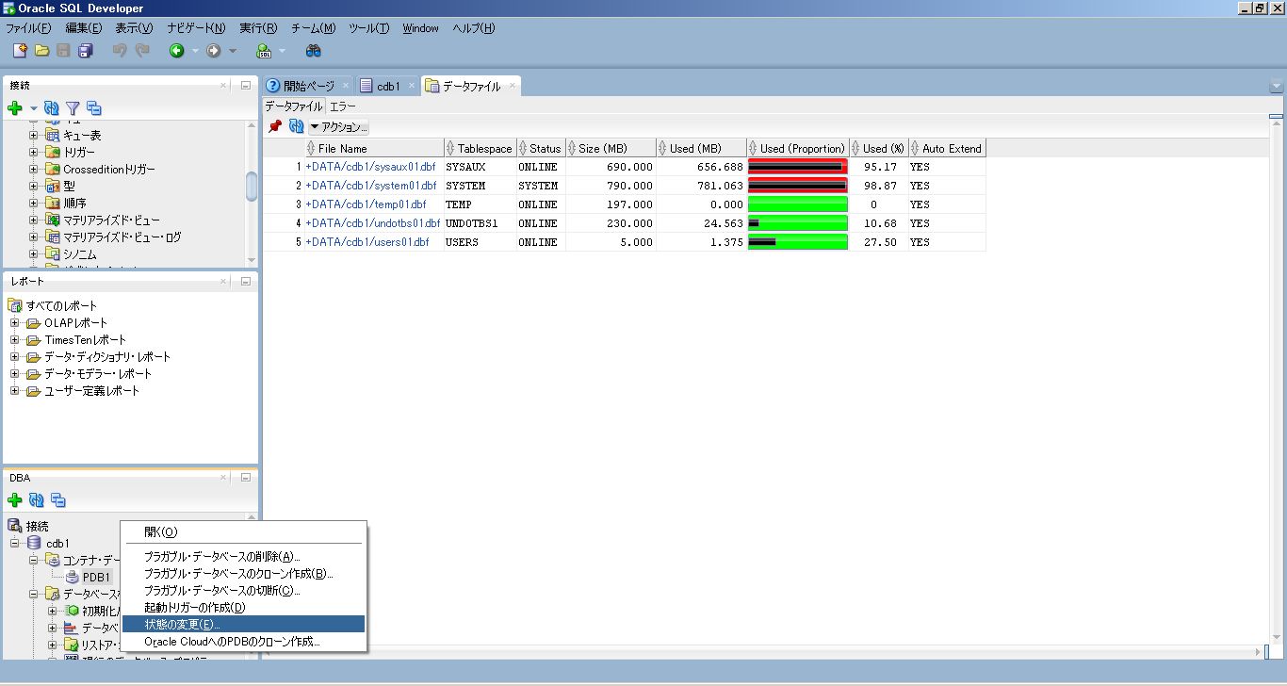Switch to the エラー sub-tab
The height and width of the screenshot is (686, 1287).
pyautogui.click(x=343, y=106)
